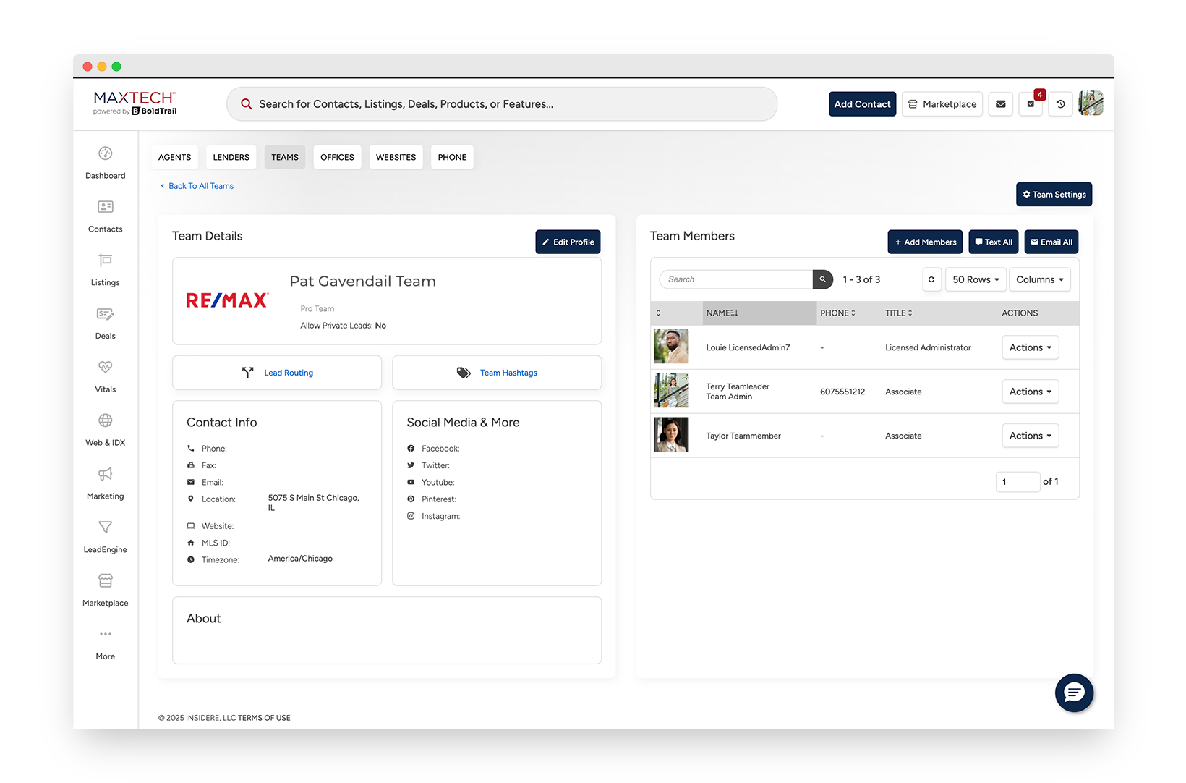Open the 50 Rows dropdown
This screenshot has height=783, width=1186.
point(975,279)
